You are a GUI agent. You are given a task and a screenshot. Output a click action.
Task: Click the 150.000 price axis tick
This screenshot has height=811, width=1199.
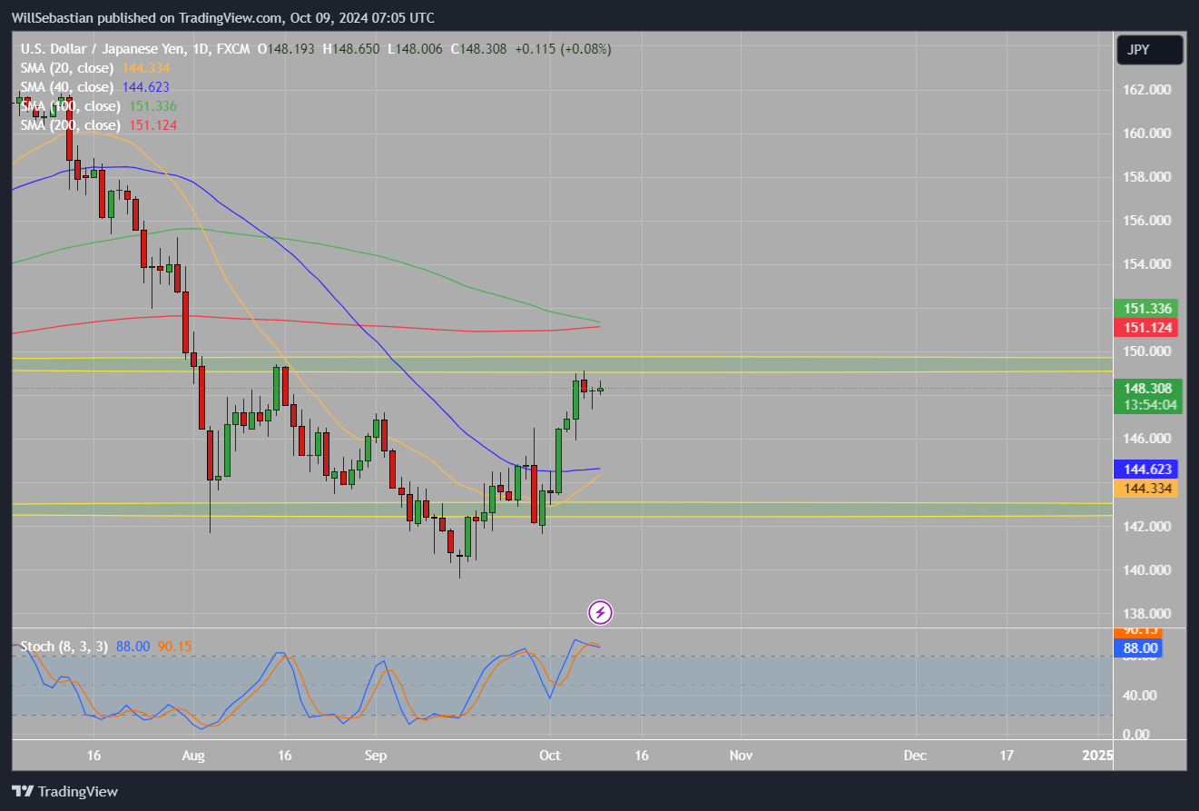(1146, 351)
